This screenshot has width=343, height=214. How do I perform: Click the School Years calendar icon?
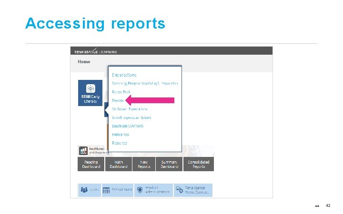tap(106, 190)
